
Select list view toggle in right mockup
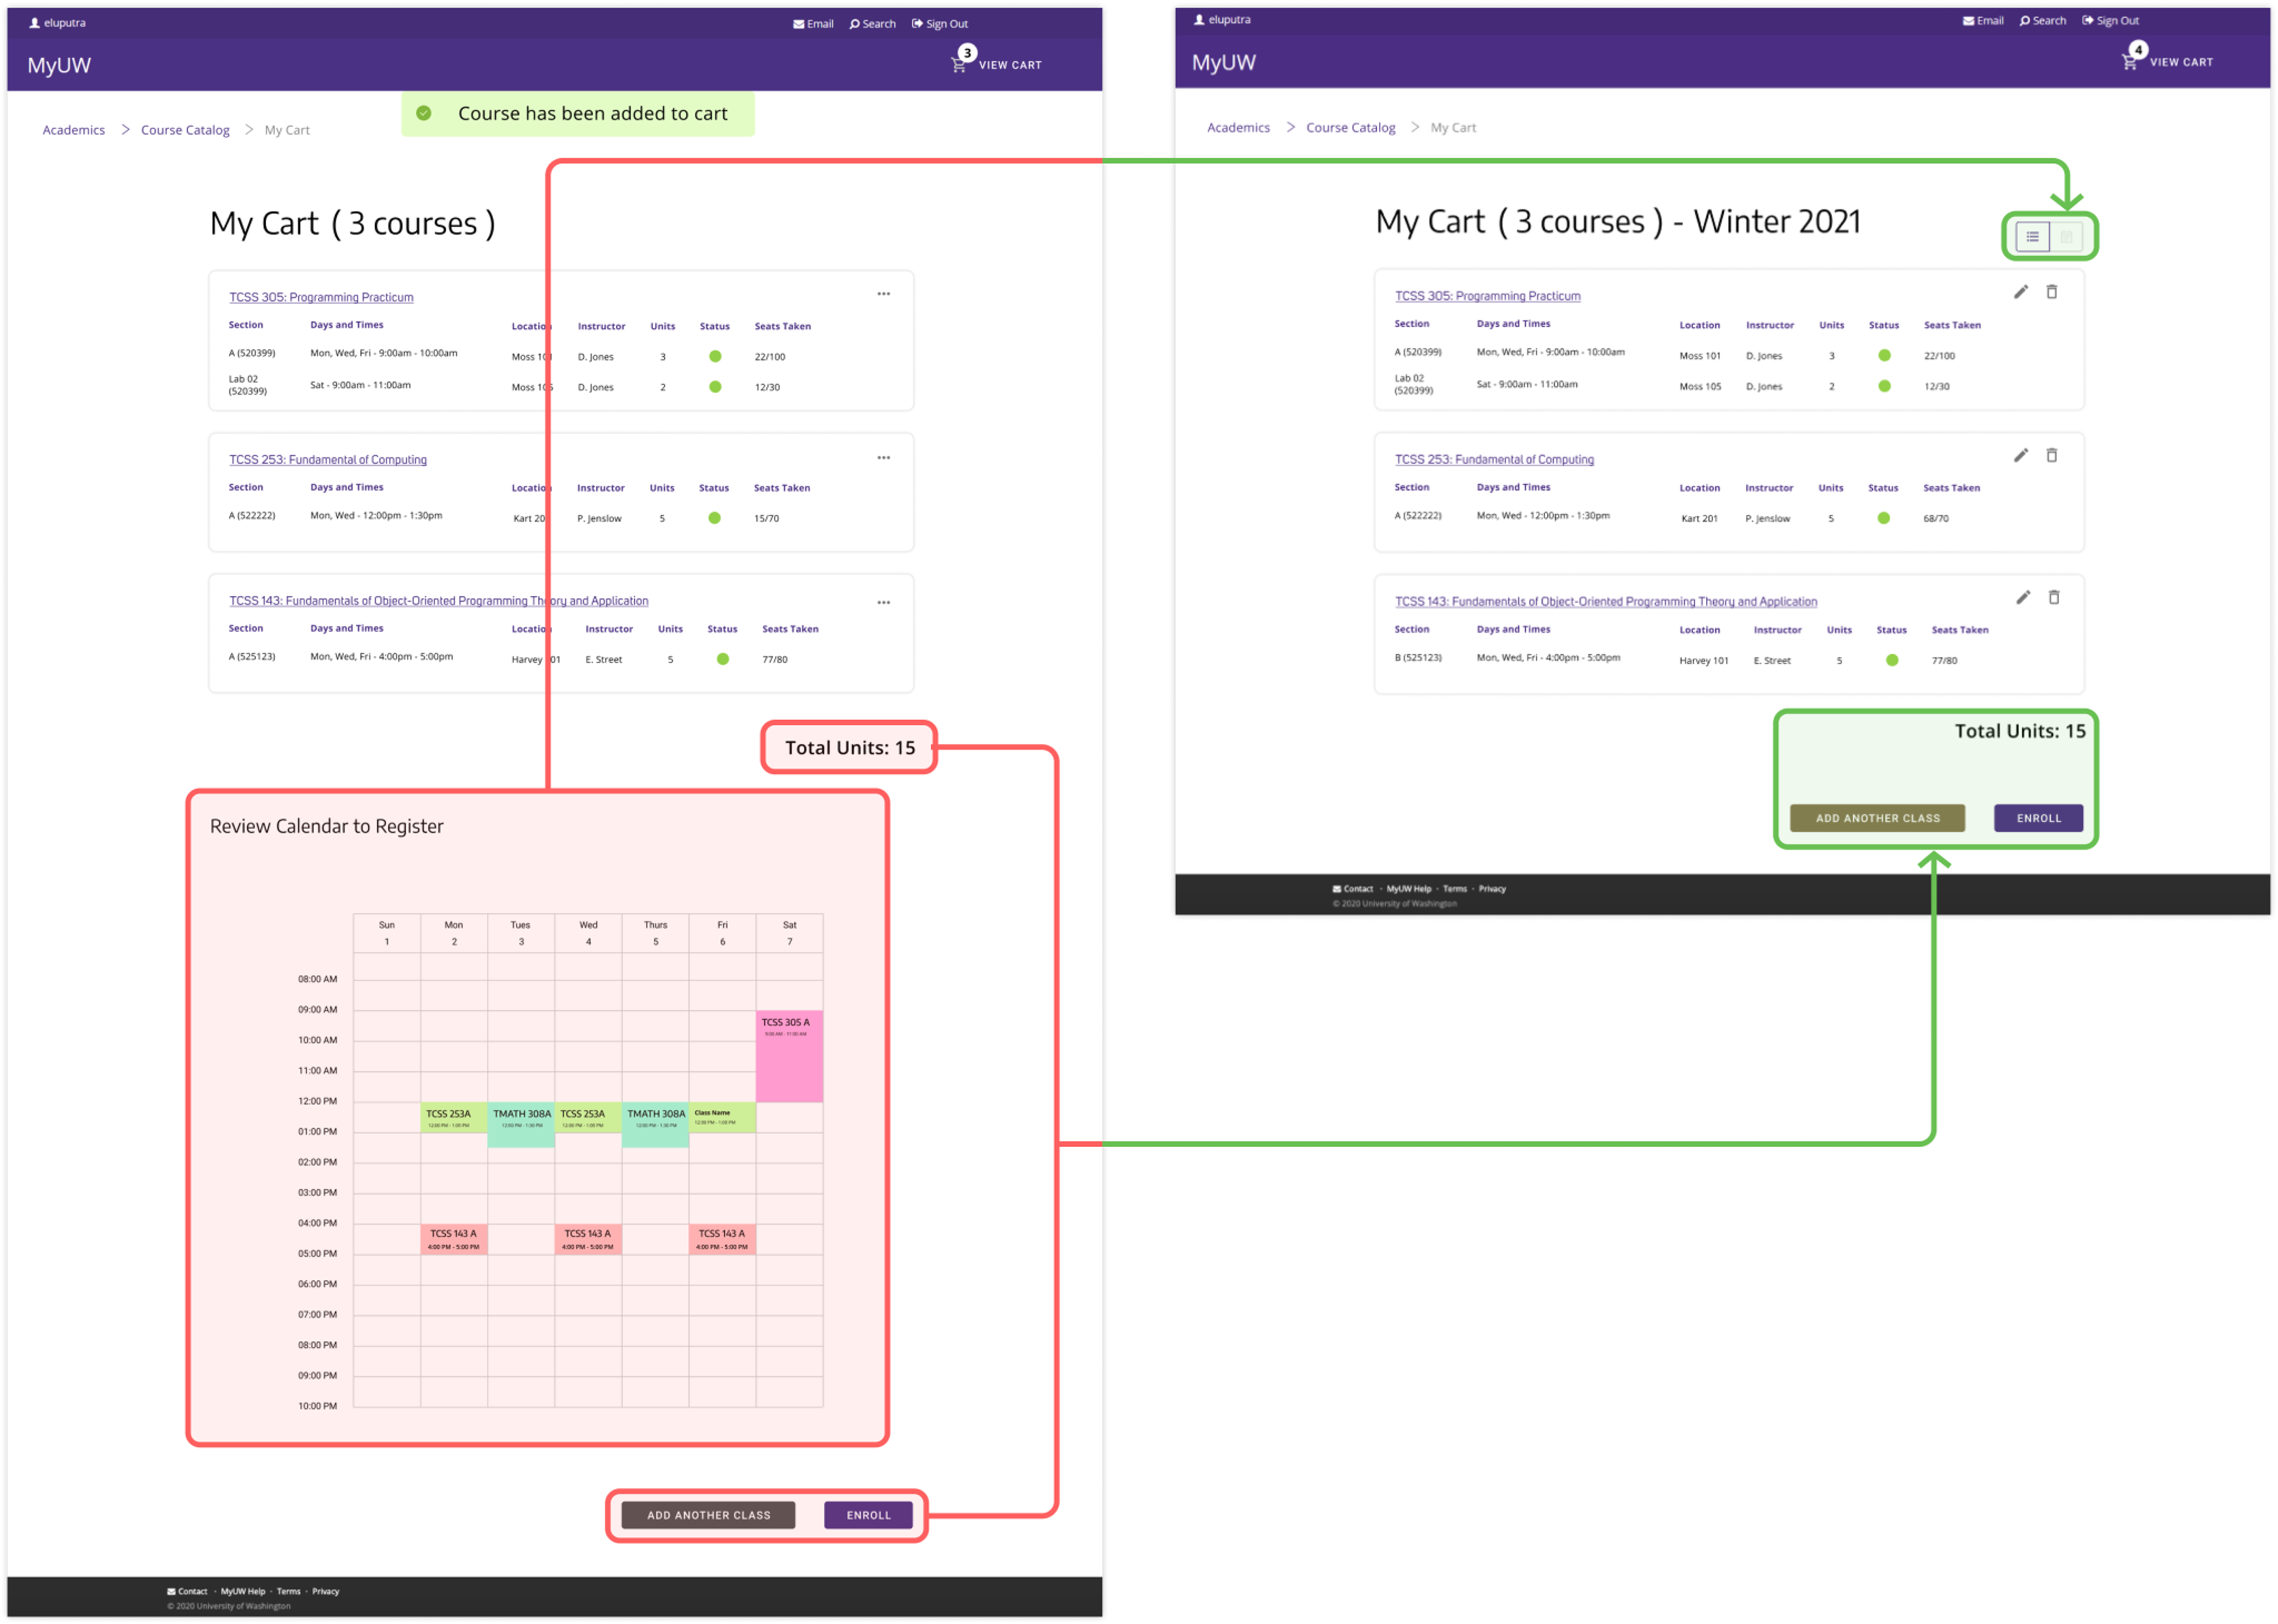(2032, 237)
